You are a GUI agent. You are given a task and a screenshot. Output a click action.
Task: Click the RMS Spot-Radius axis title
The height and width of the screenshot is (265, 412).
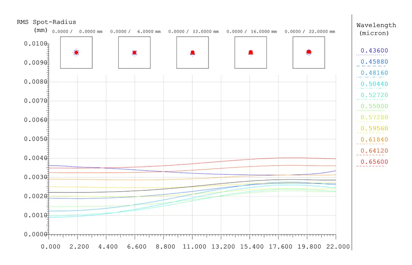(46, 26)
